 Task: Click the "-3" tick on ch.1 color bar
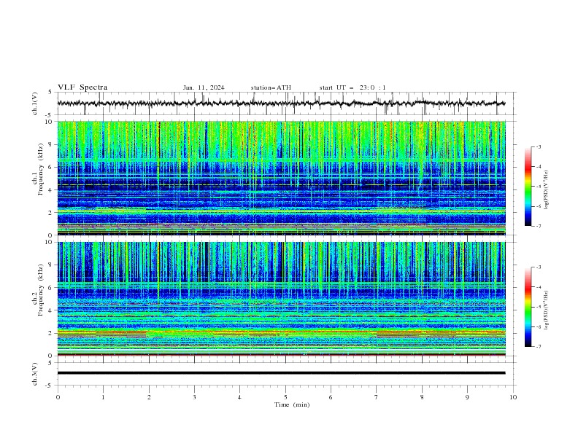click(x=538, y=146)
